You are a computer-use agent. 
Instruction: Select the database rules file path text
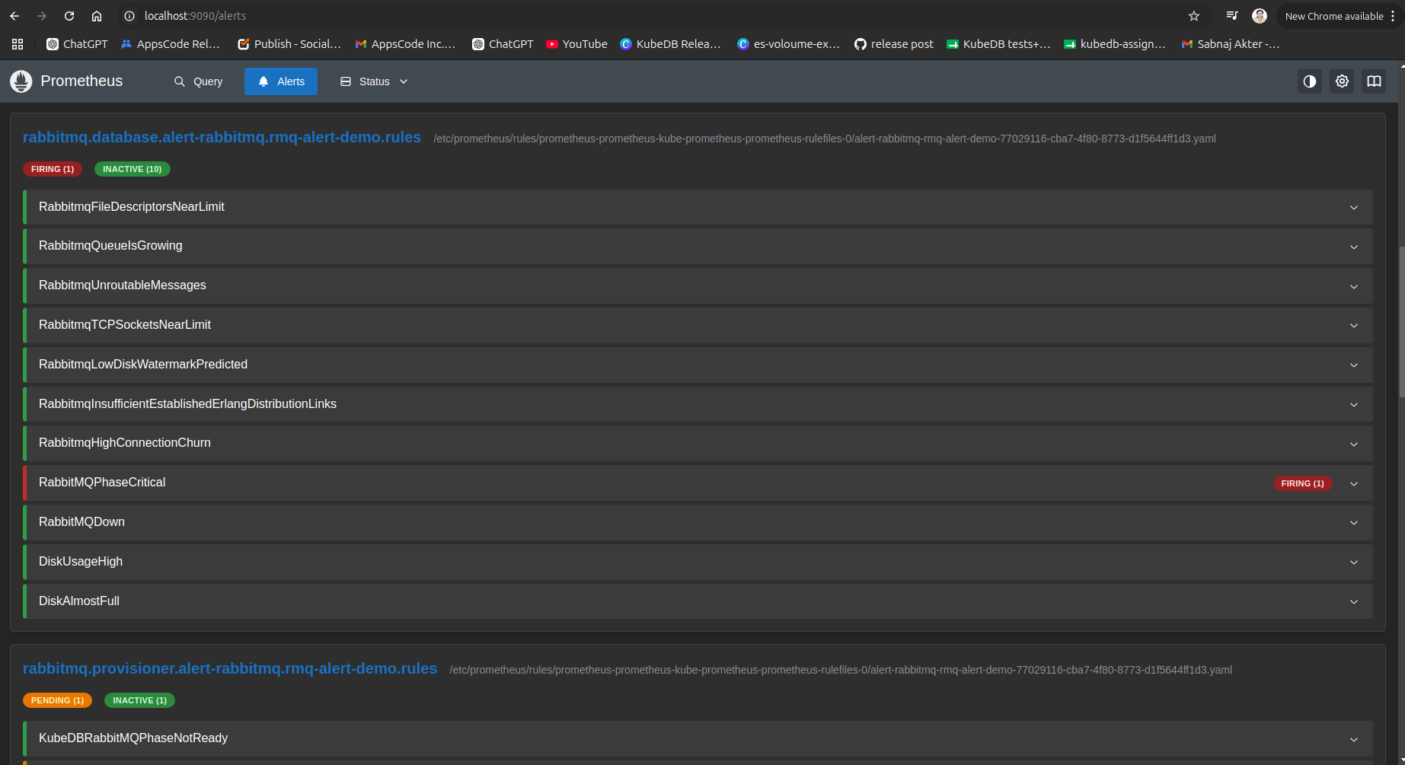(x=825, y=139)
